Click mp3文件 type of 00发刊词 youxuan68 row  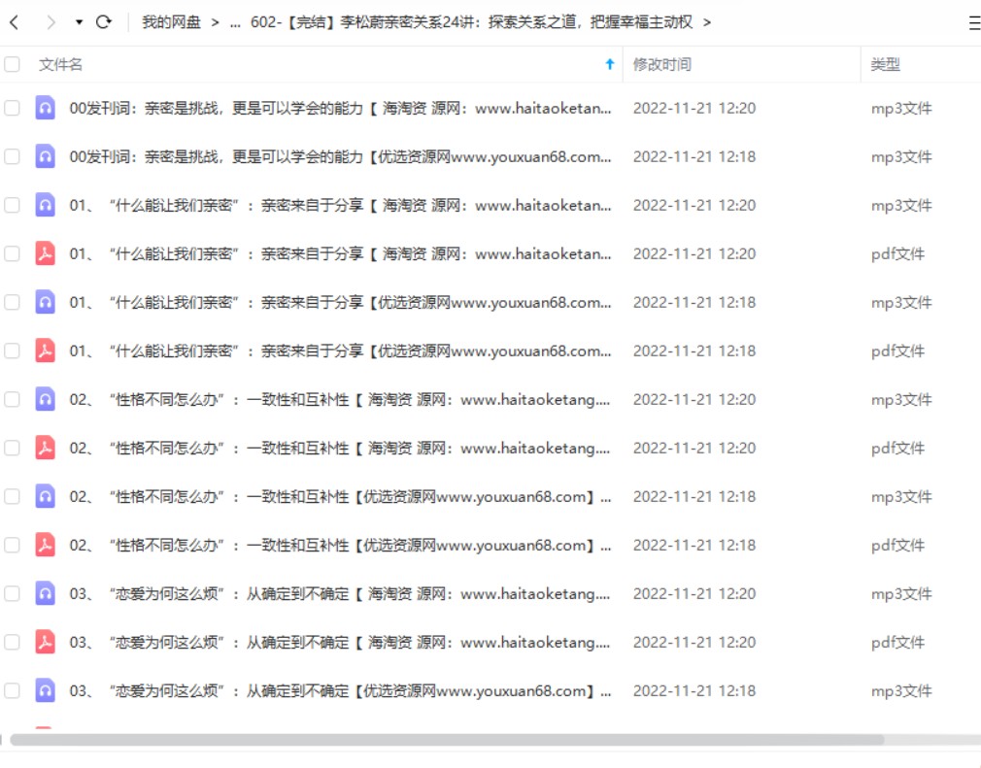coord(901,156)
